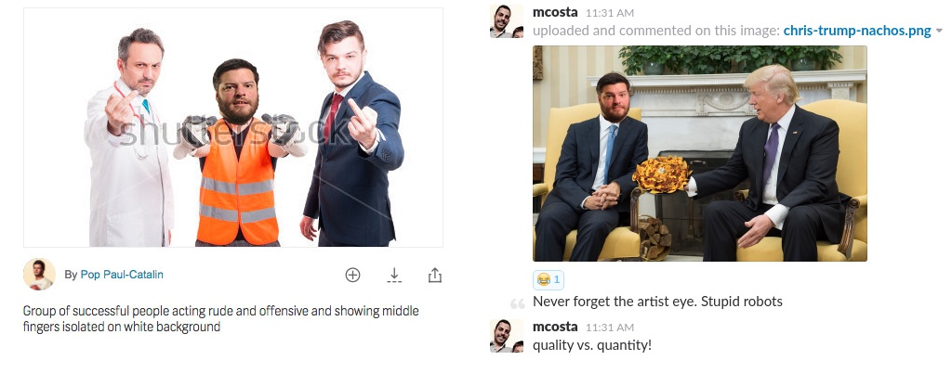Expand the dropdown arrow next to chris-trump-nachos.png

click(939, 31)
